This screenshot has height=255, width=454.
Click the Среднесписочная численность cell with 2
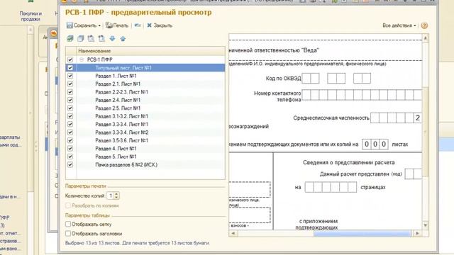pos(418,118)
